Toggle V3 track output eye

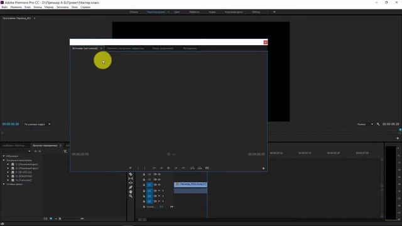[x=159, y=175]
